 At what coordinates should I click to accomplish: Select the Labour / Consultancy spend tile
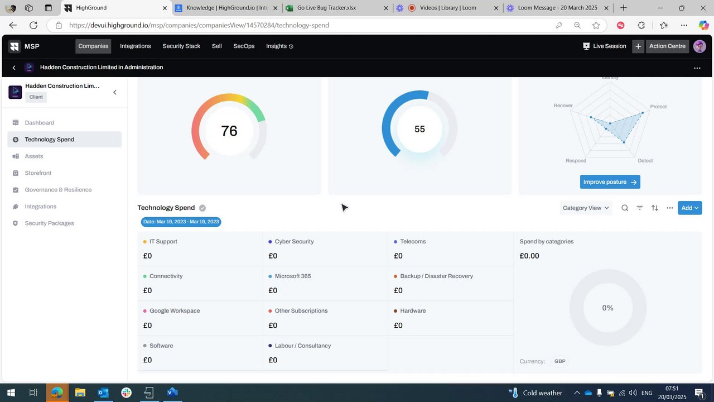325,353
